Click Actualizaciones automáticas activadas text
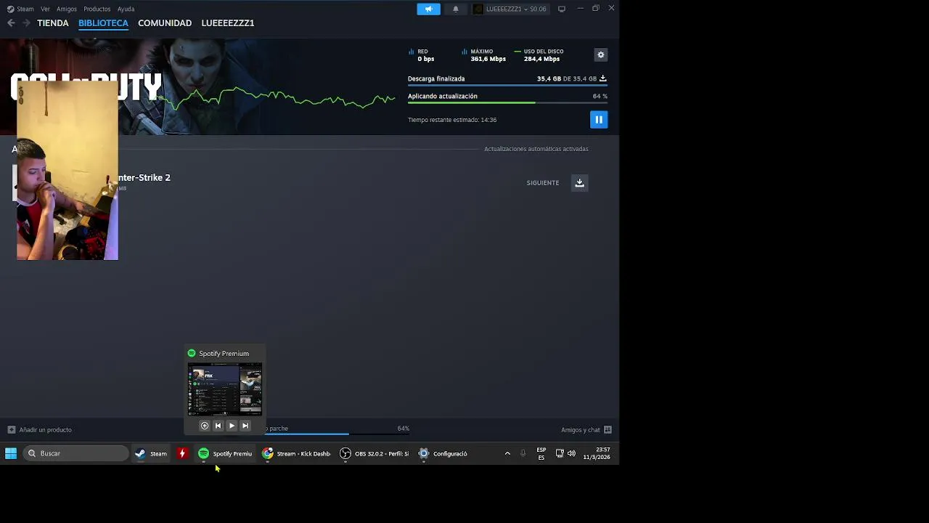The width and height of the screenshot is (929, 523). (536, 149)
